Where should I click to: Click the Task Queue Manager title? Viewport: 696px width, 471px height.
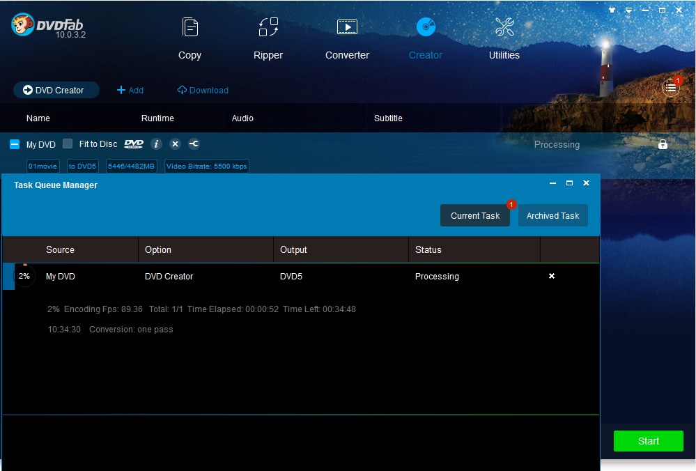pos(56,185)
